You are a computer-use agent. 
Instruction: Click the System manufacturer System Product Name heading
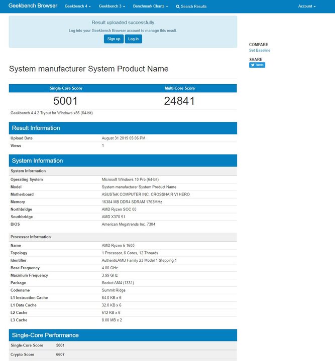coord(89,69)
